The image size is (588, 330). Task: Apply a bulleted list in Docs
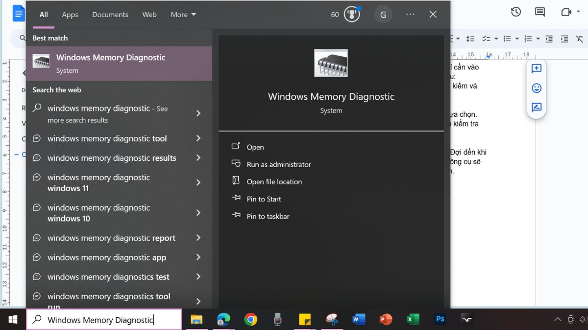click(507, 39)
